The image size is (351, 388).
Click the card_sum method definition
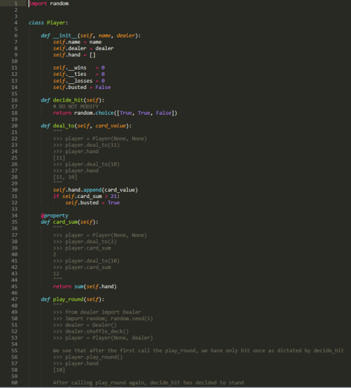tap(70, 223)
